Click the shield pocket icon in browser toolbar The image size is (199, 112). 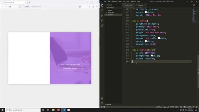pos(90,7)
